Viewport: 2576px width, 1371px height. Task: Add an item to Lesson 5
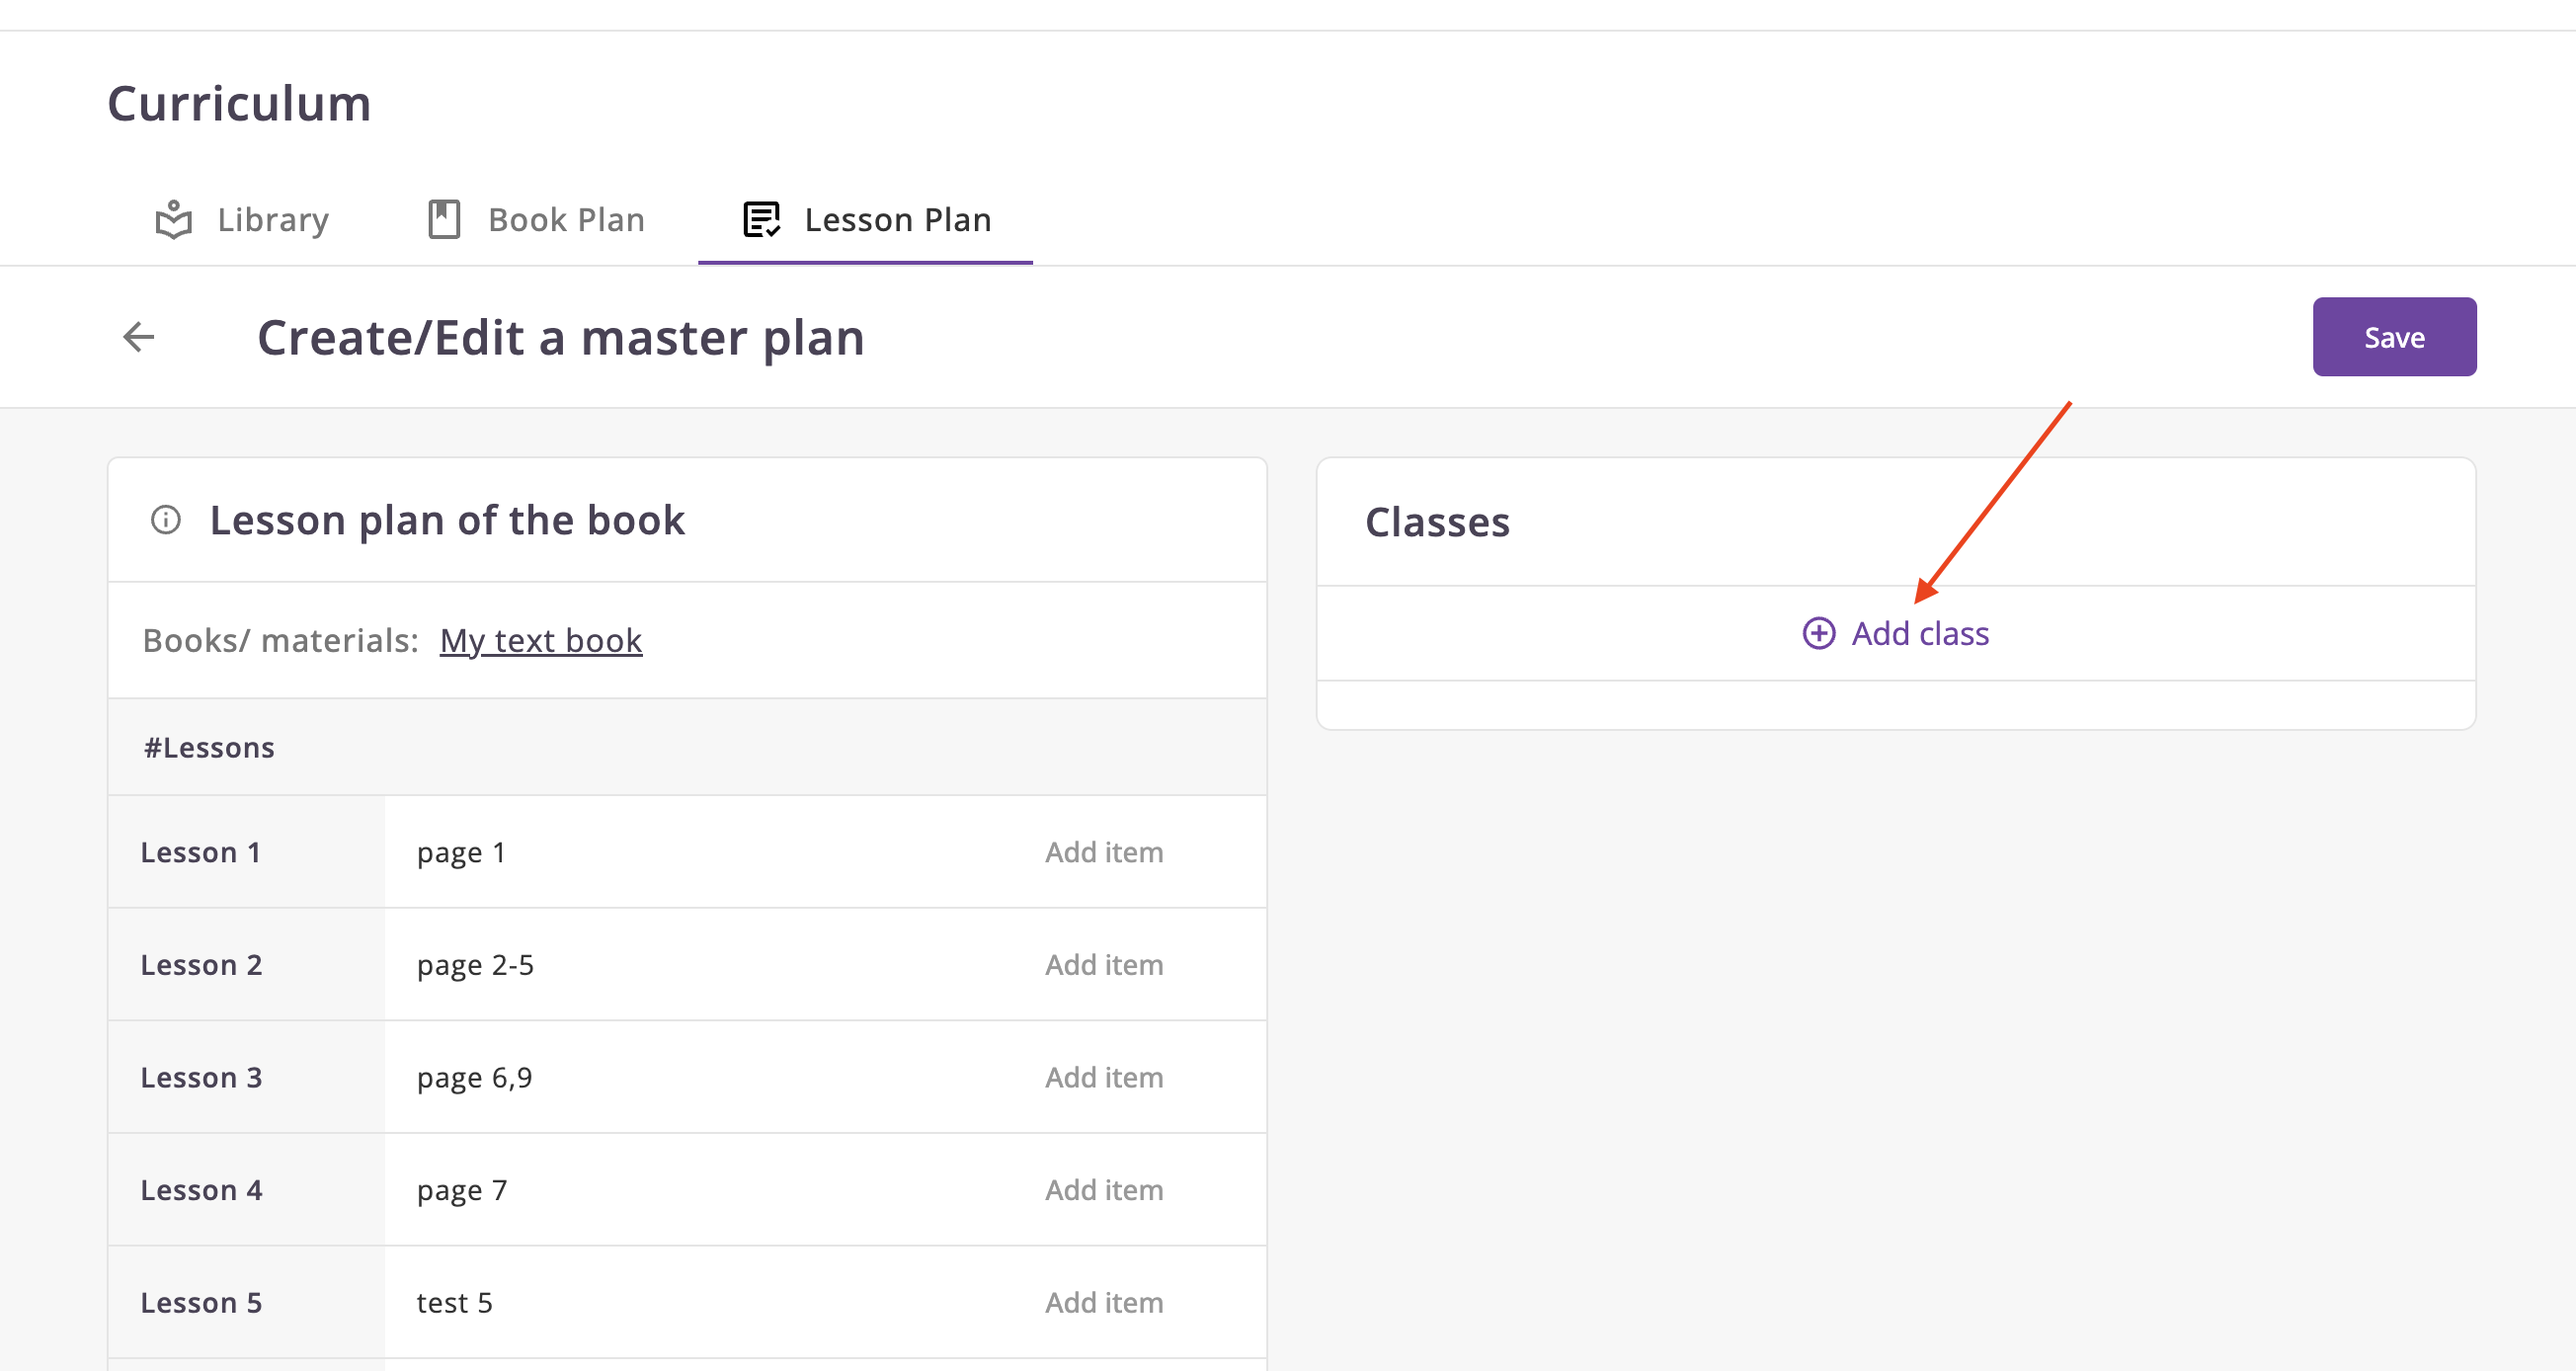tap(1104, 1303)
